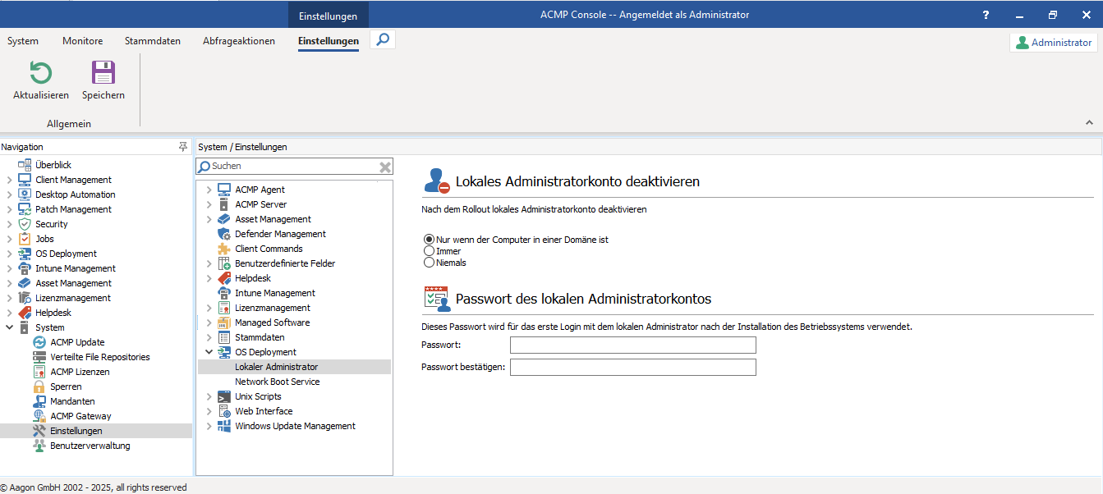Expand the Windows Update Management node
Viewport: 1103px width, 494px height.
coord(210,426)
